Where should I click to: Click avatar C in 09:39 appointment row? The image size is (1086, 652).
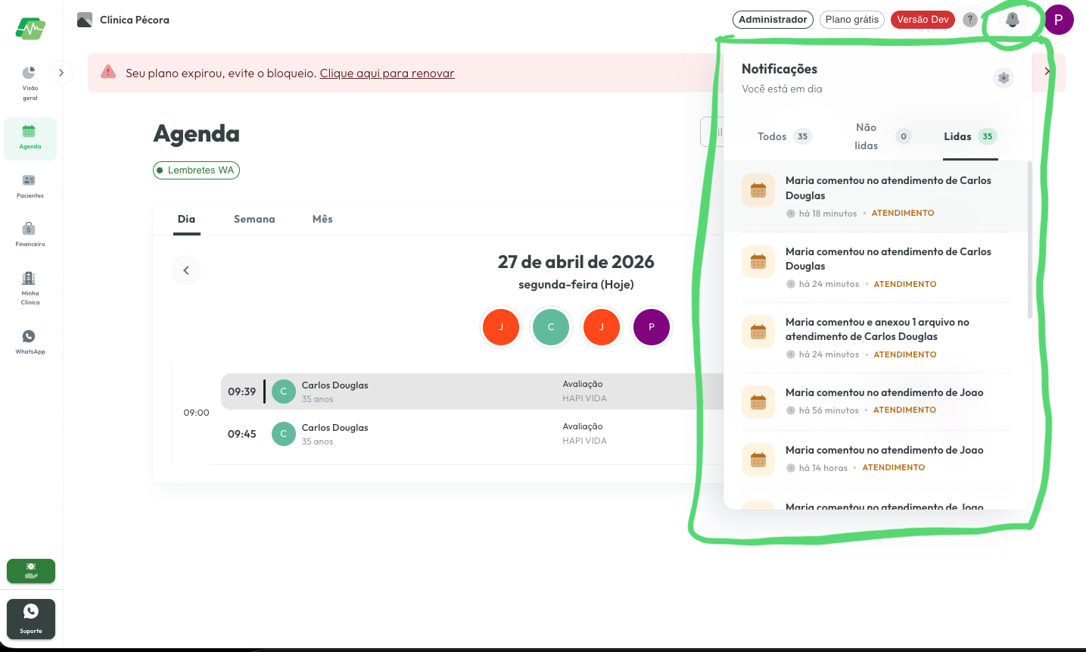click(284, 392)
